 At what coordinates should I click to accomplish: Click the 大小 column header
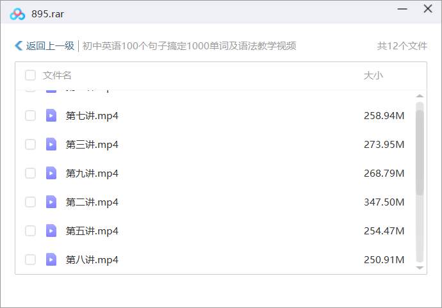coord(373,76)
